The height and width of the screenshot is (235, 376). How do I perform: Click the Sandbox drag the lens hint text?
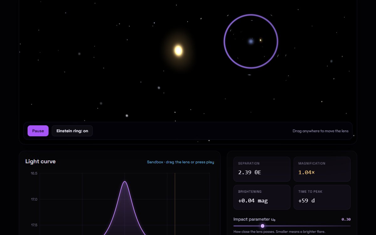coord(180,162)
